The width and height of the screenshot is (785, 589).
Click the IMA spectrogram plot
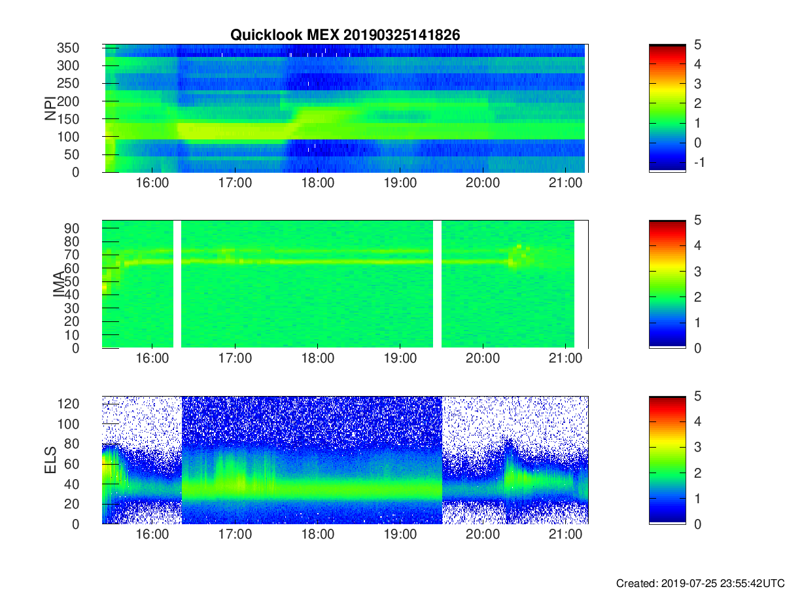click(345, 284)
